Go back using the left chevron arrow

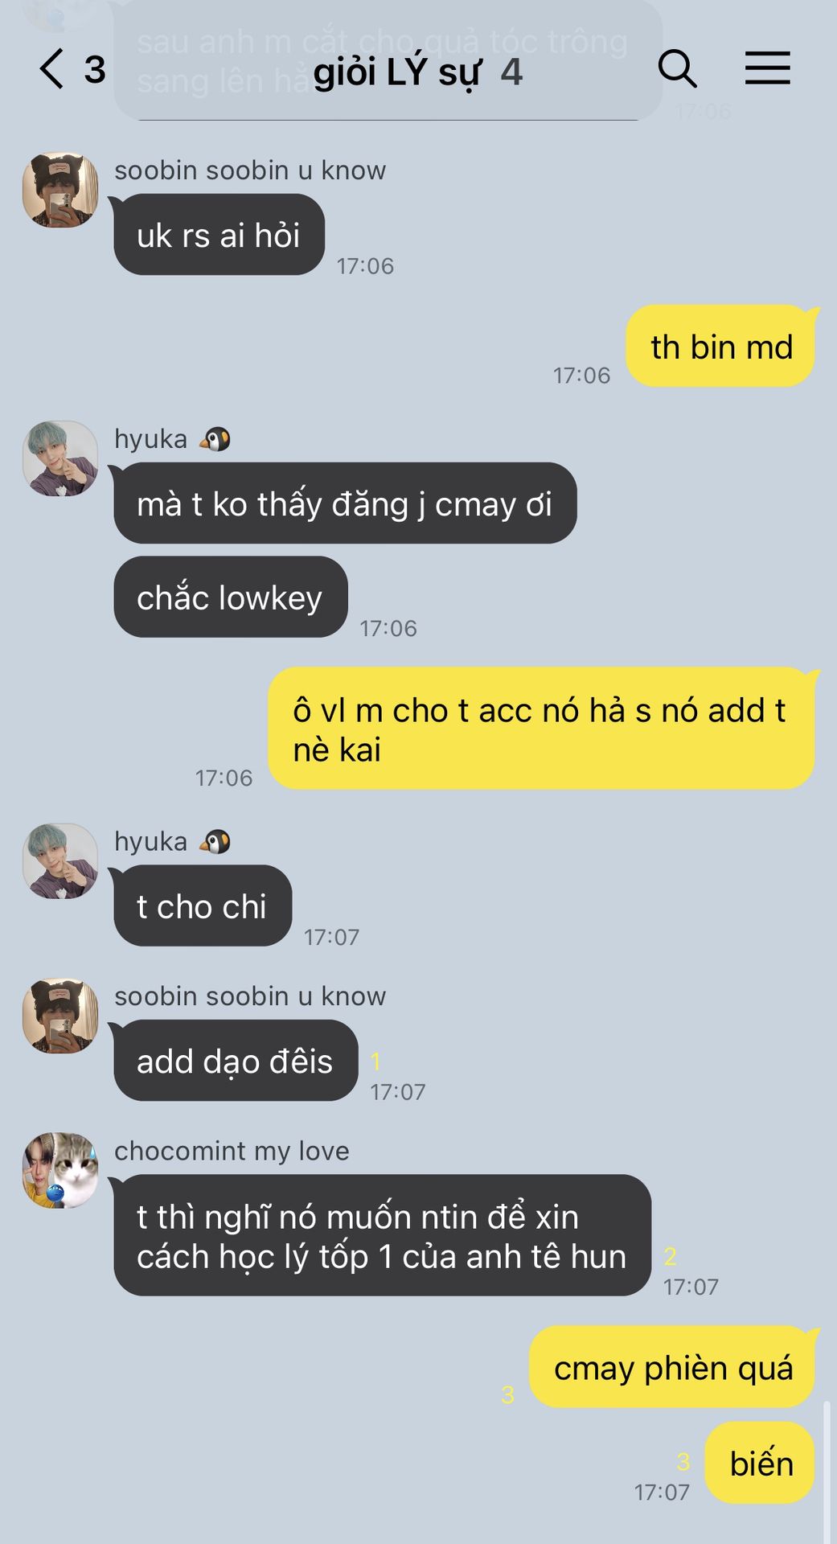(51, 68)
